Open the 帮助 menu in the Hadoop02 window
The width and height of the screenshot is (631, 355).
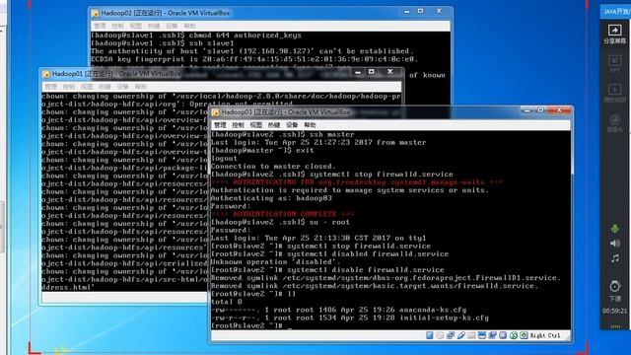pos(189,26)
